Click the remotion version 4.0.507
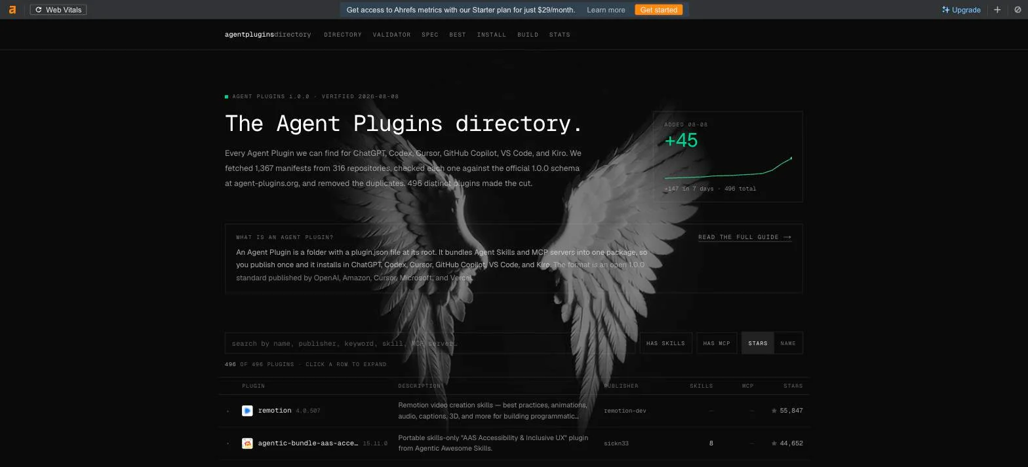 click(x=308, y=411)
